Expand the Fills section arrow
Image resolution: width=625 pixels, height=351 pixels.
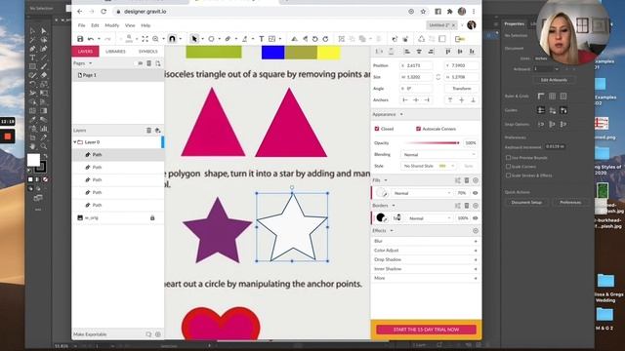coord(386,180)
